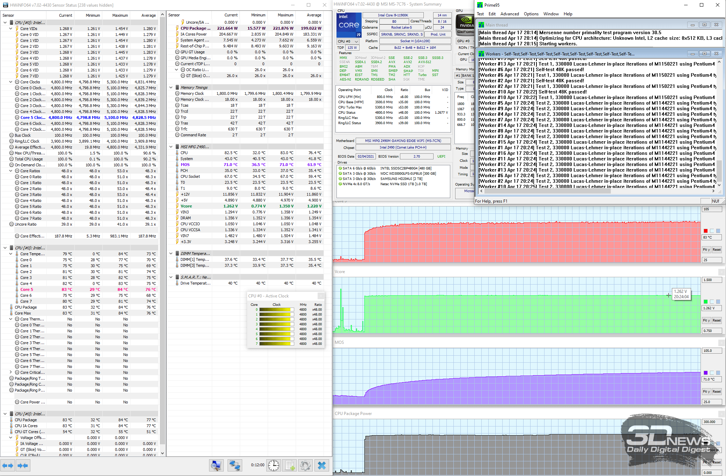Collapse the Memory Timings sensor group
Screen dimensions: 726x476
click(171, 88)
